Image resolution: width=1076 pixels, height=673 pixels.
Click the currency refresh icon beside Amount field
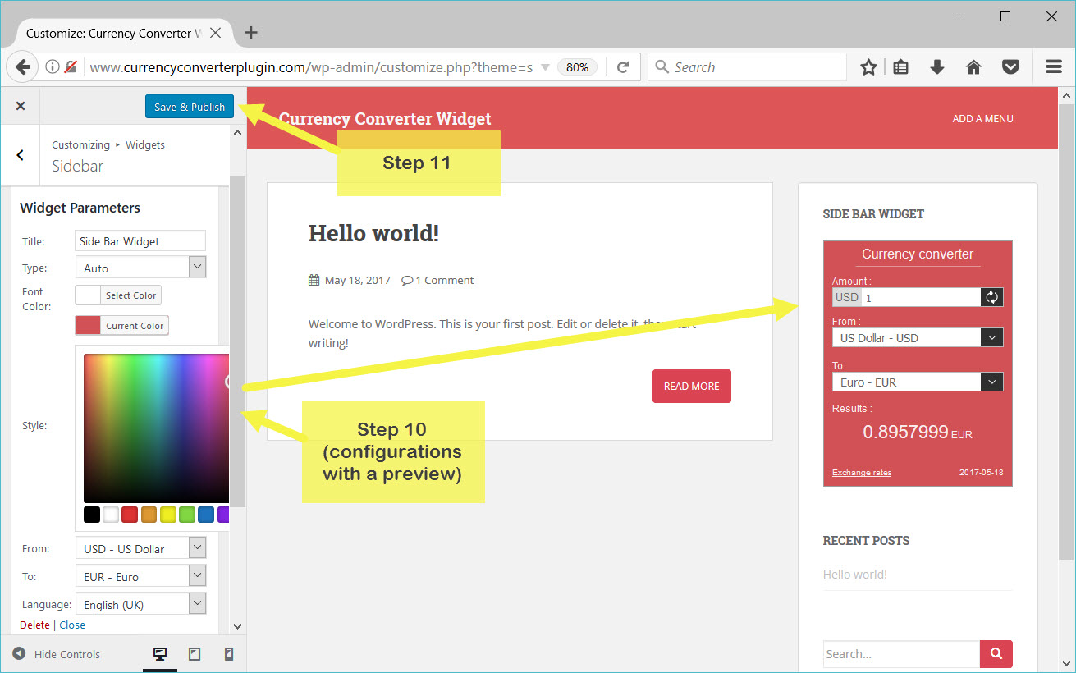[991, 297]
